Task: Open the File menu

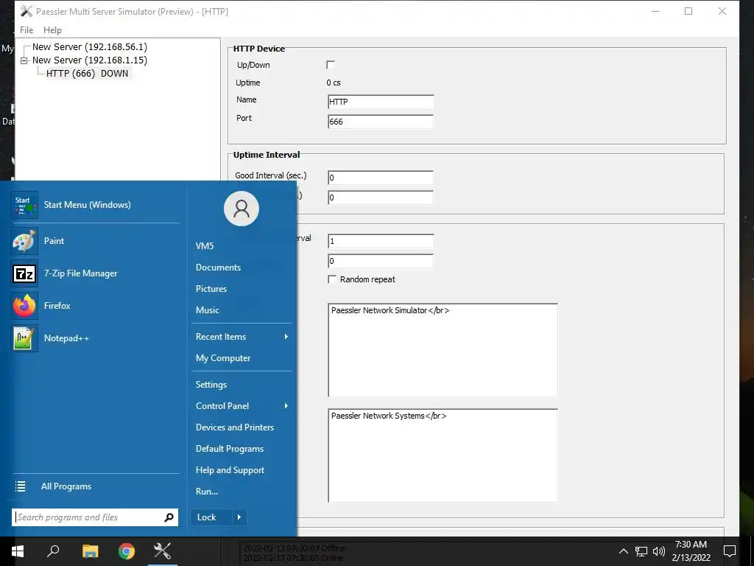Action: 27,29
